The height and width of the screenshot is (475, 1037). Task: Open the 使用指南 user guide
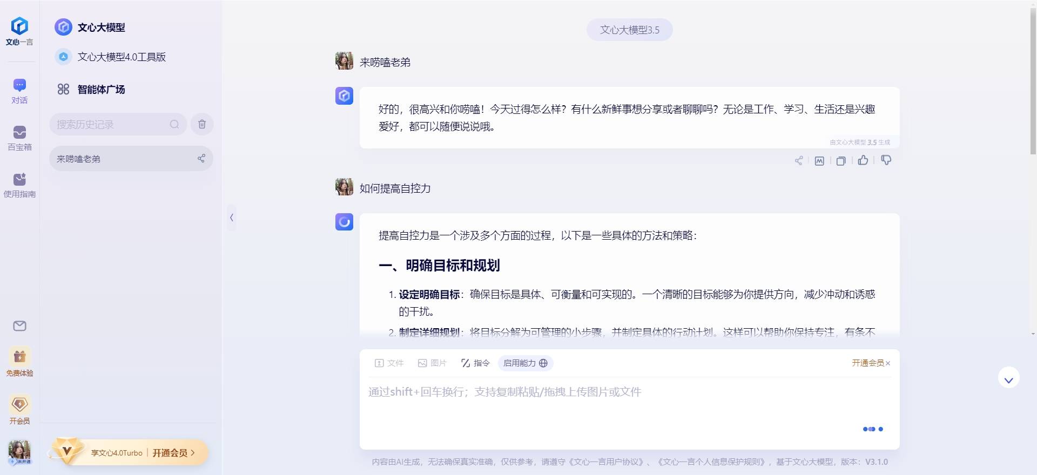point(19,185)
